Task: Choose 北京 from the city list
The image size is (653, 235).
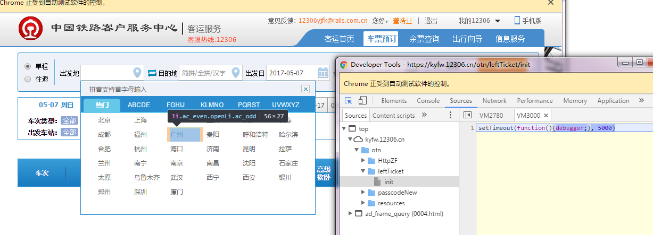Action: coord(105,120)
